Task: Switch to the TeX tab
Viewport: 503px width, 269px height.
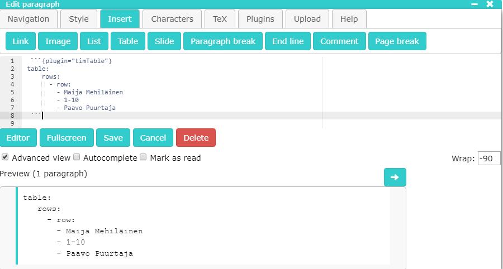Action: point(220,19)
